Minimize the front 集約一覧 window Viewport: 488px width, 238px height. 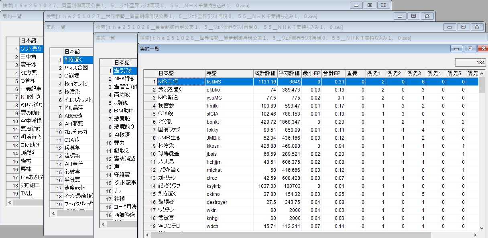click(457, 49)
